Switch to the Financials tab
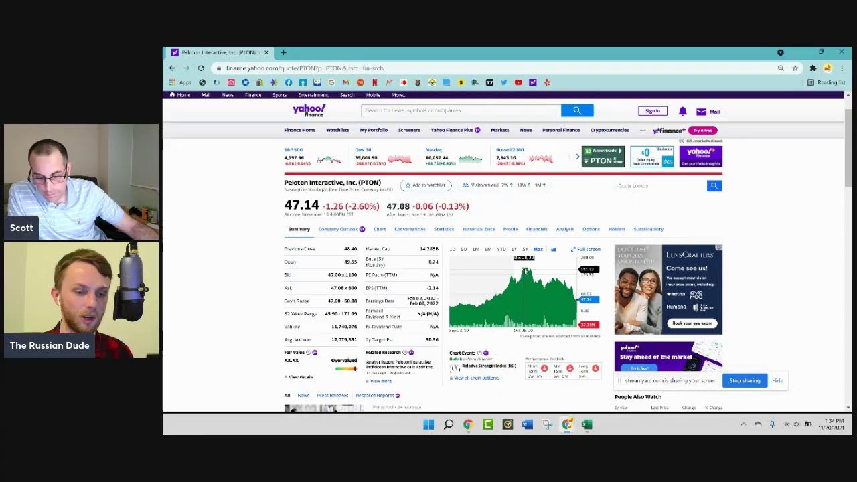 537,229
